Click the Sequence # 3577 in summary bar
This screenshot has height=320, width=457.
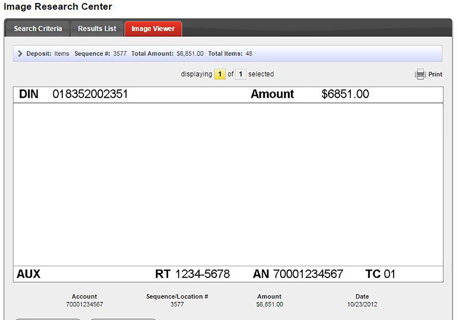coord(120,53)
